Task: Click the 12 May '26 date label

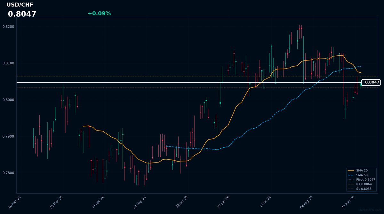Action: pyautogui.click(x=140, y=202)
